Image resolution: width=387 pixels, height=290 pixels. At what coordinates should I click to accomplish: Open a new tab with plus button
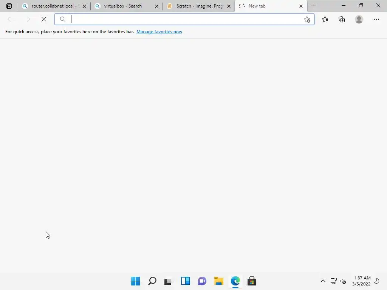314,6
